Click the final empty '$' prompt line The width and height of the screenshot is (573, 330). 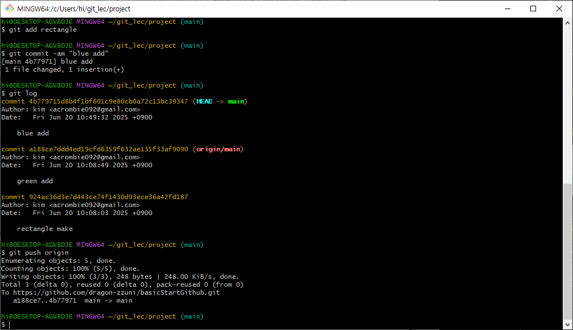pyautogui.click(x=6, y=324)
